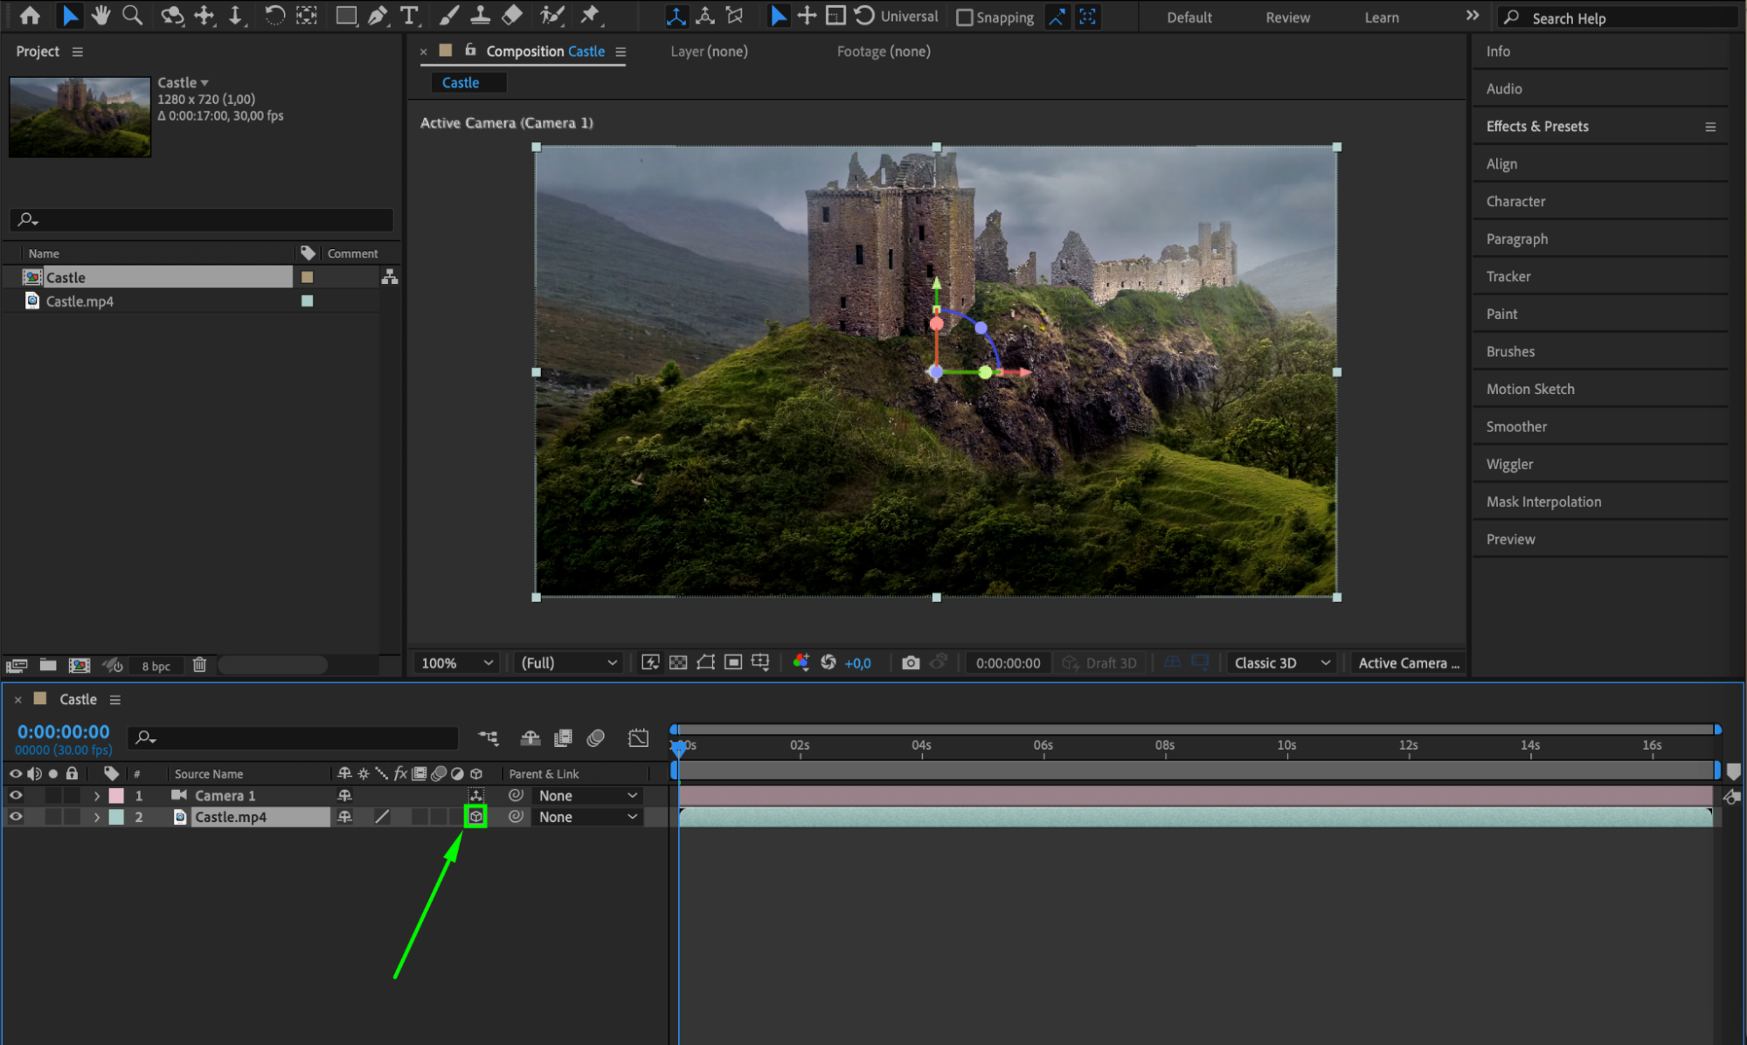
Task: Expand the Camera 1 layer properties
Action: [x=97, y=796]
